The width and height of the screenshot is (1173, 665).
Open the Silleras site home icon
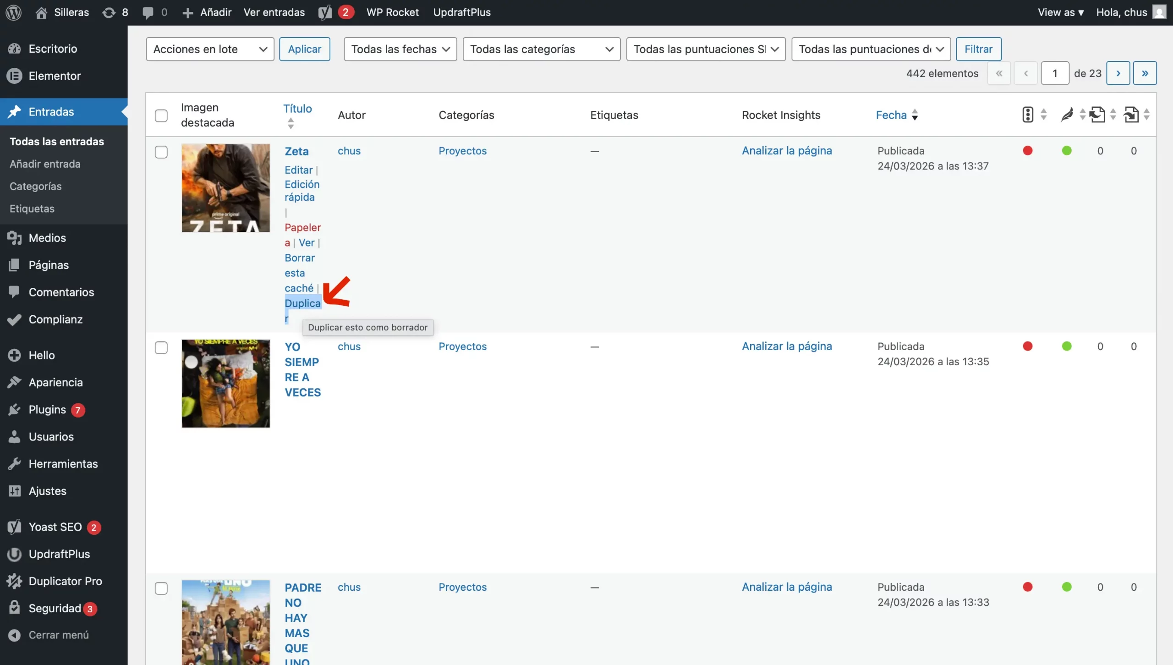click(x=41, y=12)
